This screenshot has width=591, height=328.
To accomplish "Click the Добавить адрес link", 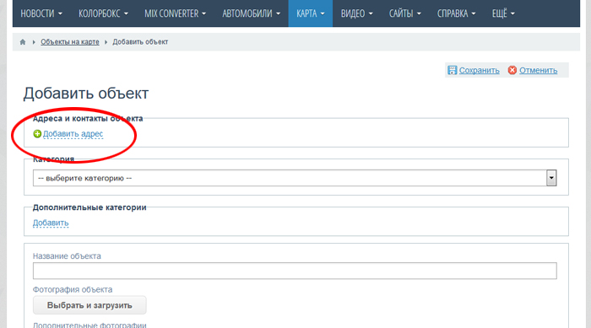I will [x=73, y=134].
